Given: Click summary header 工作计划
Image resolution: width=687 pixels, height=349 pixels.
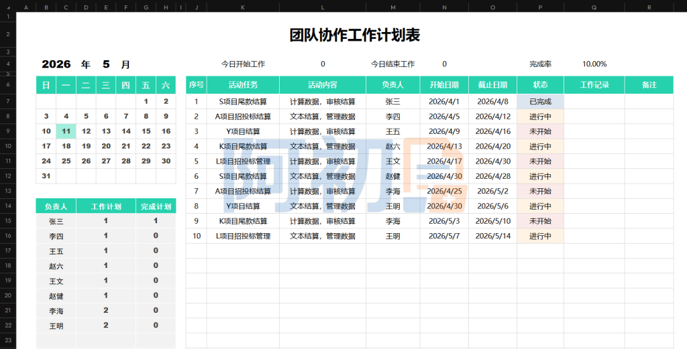Looking at the screenshot, I should coord(106,206).
